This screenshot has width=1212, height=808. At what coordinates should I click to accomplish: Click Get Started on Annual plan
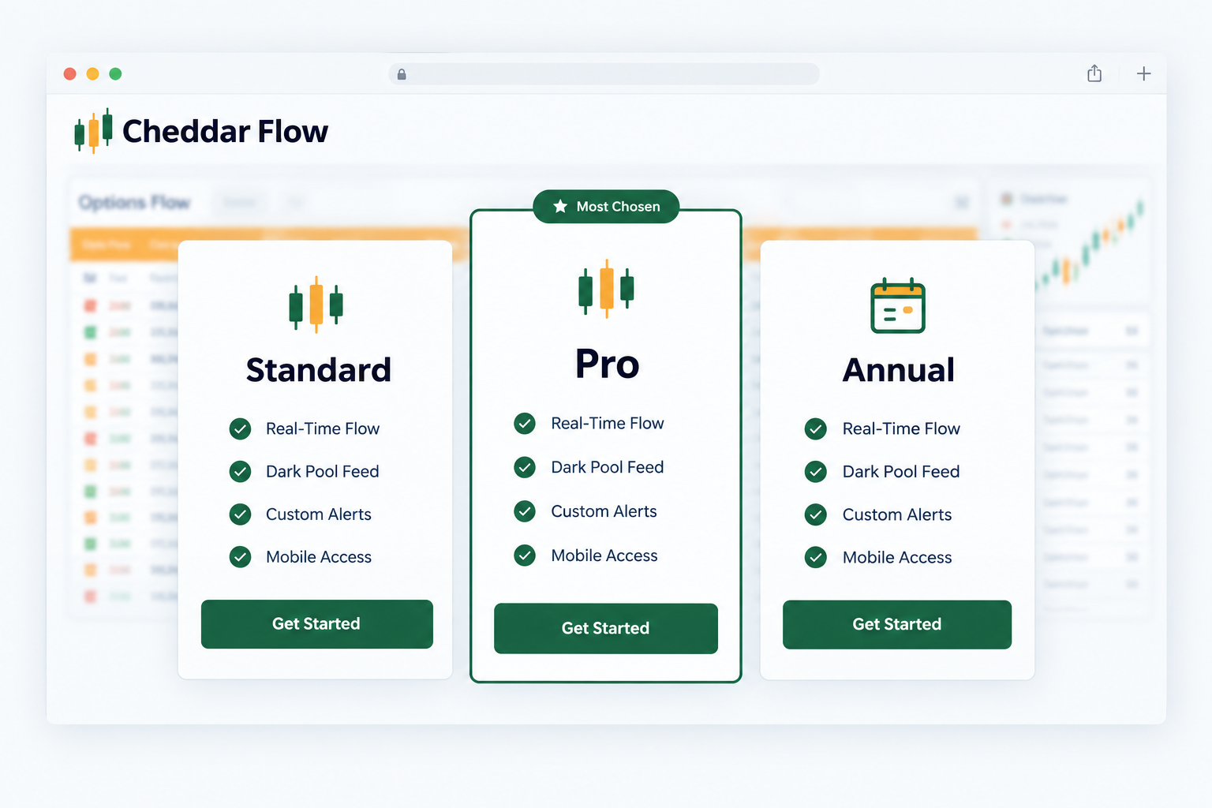(897, 624)
